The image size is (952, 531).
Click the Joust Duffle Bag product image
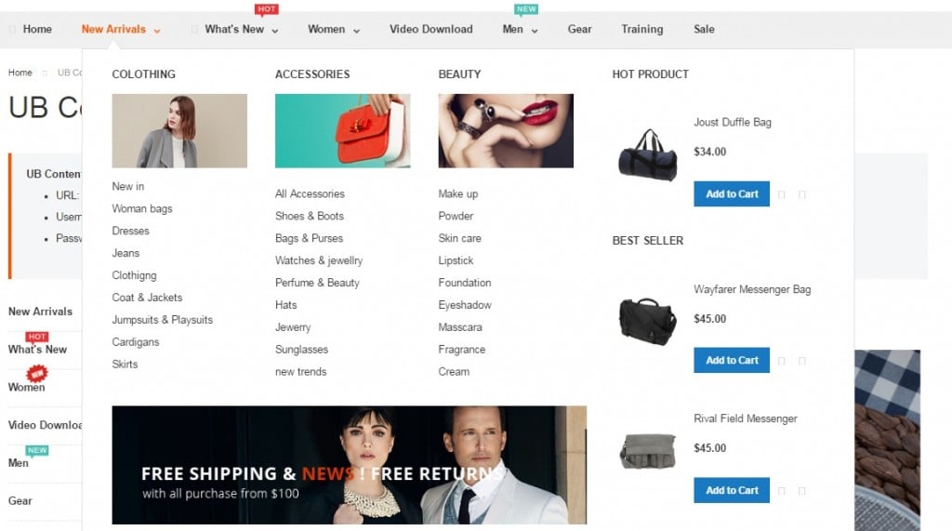(x=647, y=155)
